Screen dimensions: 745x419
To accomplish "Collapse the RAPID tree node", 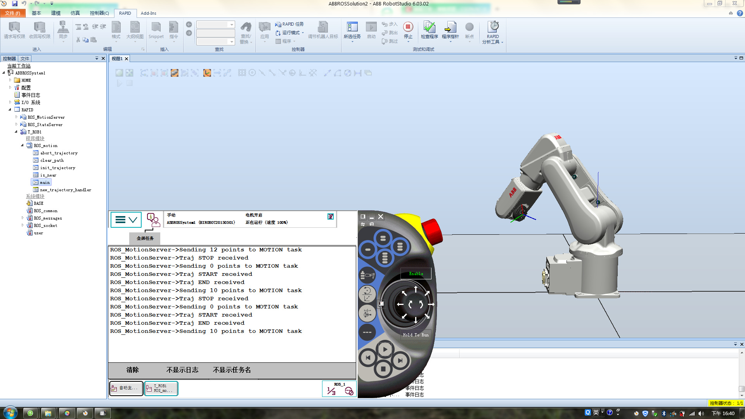I will pos(10,110).
